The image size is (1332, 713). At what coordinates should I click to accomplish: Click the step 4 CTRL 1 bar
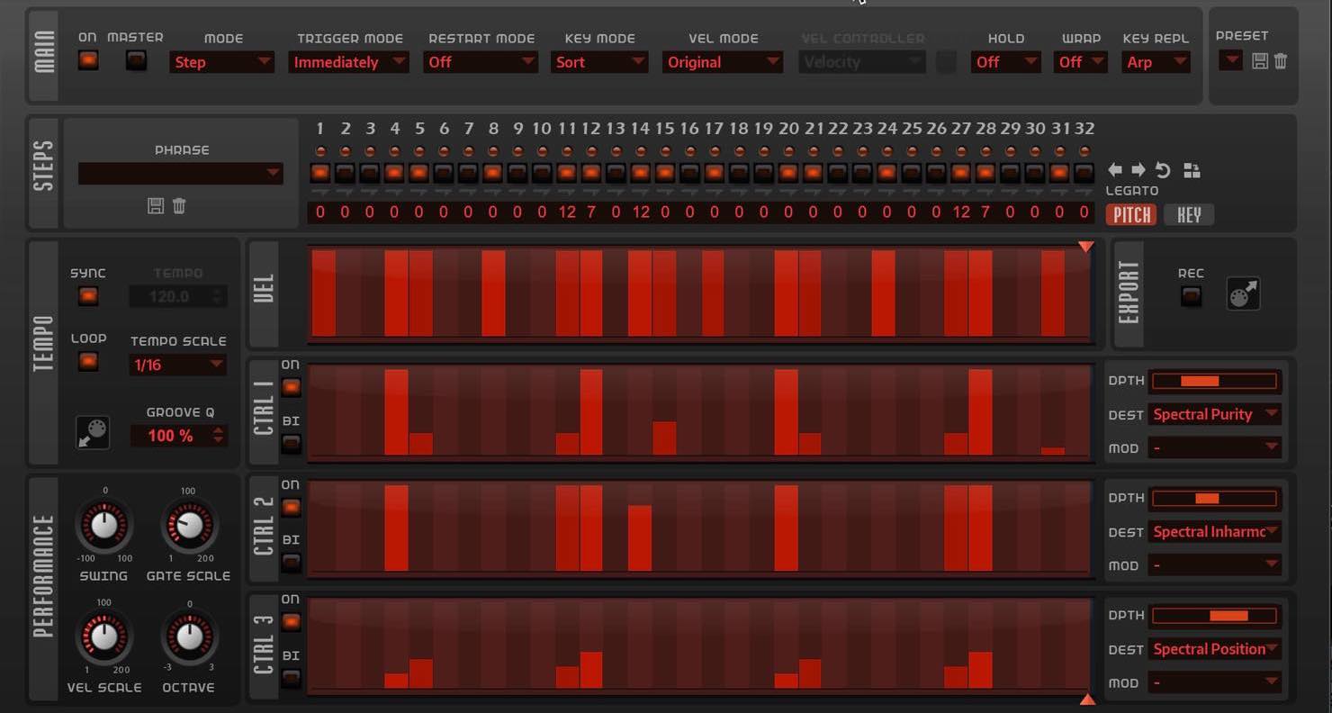[396, 412]
